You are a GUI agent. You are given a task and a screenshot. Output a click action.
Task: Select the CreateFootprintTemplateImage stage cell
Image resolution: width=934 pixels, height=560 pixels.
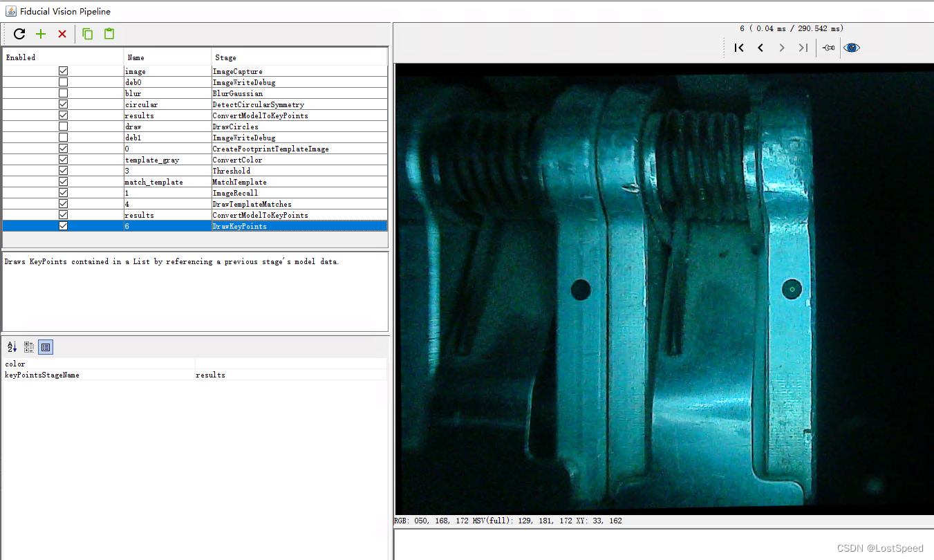coord(299,149)
